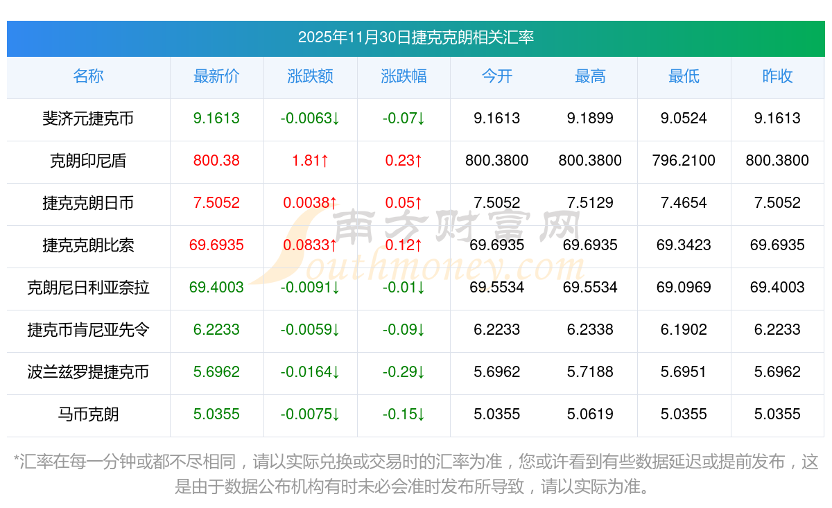Click high value 7.5129

(590, 203)
